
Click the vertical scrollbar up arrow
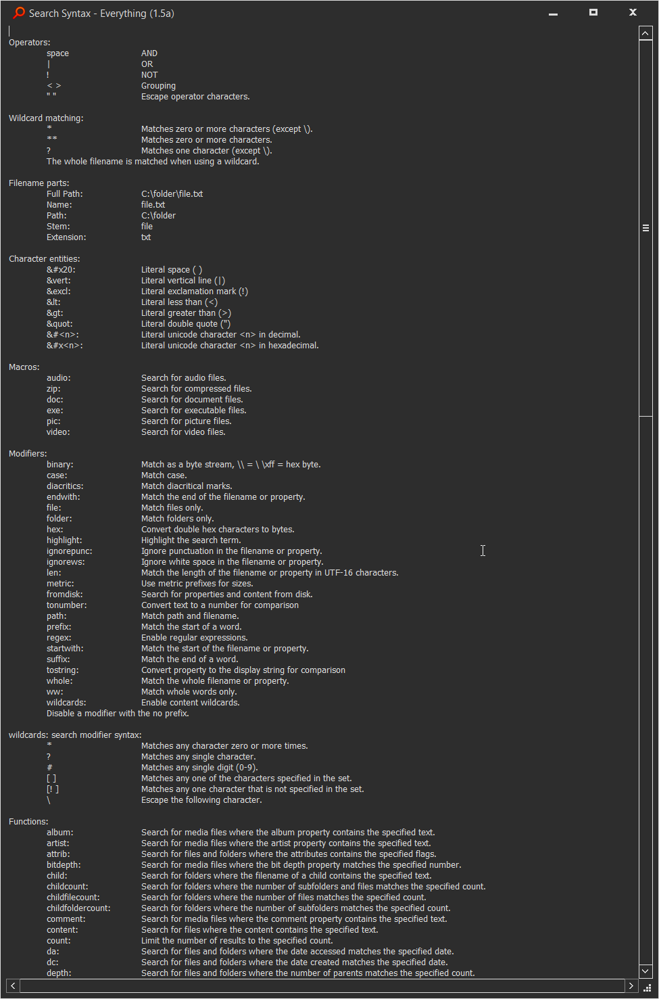645,33
